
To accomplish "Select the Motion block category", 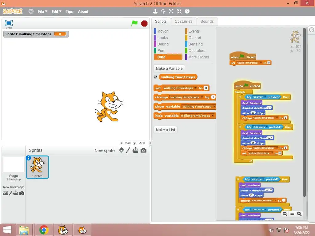I will (x=163, y=31).
